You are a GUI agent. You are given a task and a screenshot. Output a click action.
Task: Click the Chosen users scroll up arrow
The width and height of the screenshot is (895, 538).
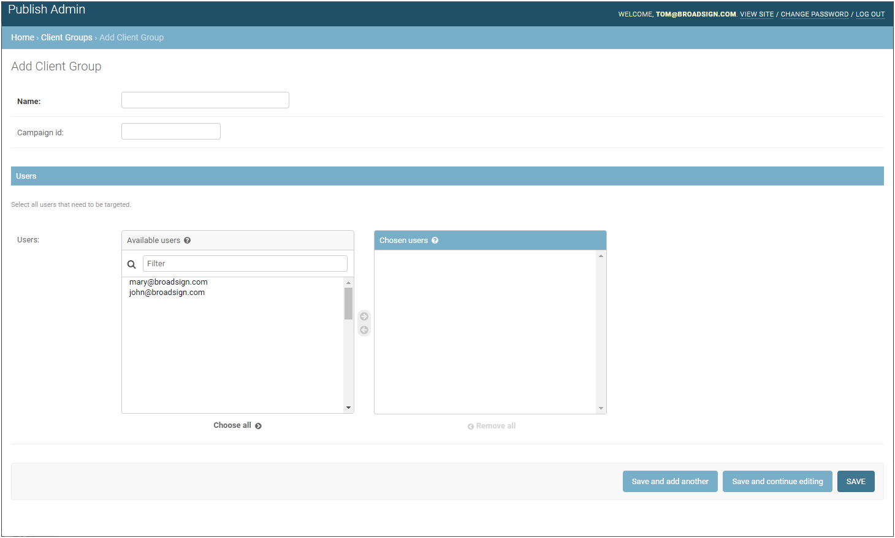(601, 256)
